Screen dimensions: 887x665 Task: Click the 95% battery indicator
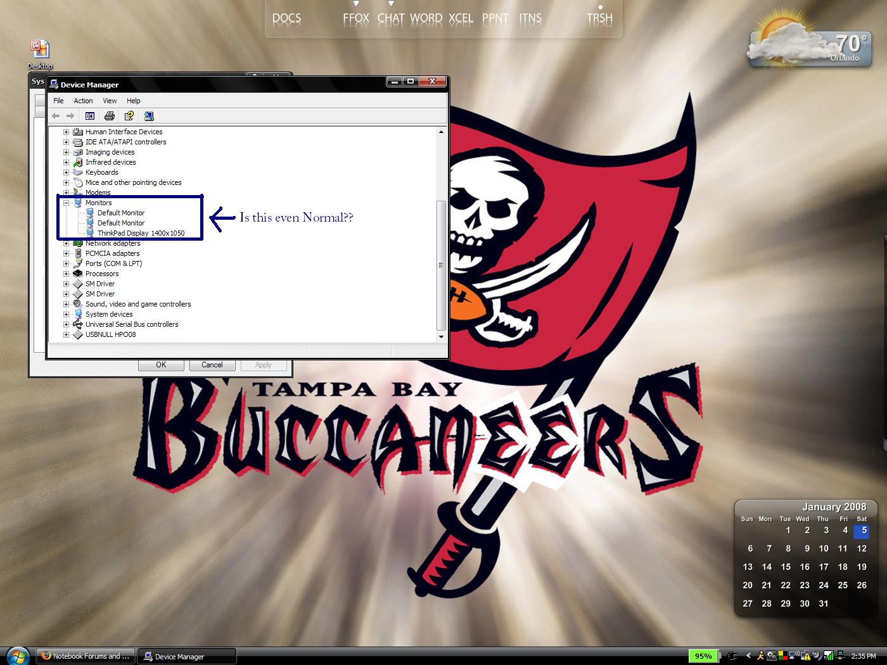click(703, 656)
